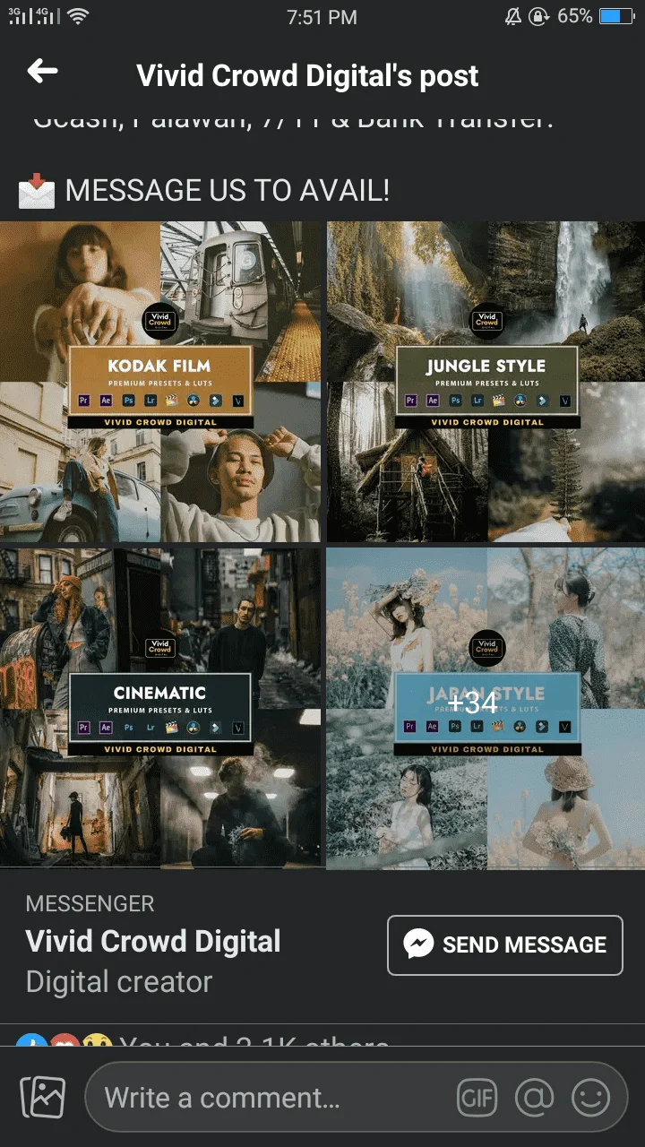Open the Vivid Crowd Digital page name
Image resolution: width=645 pixels, height=1147 pixels.
(x=153, y=942)
